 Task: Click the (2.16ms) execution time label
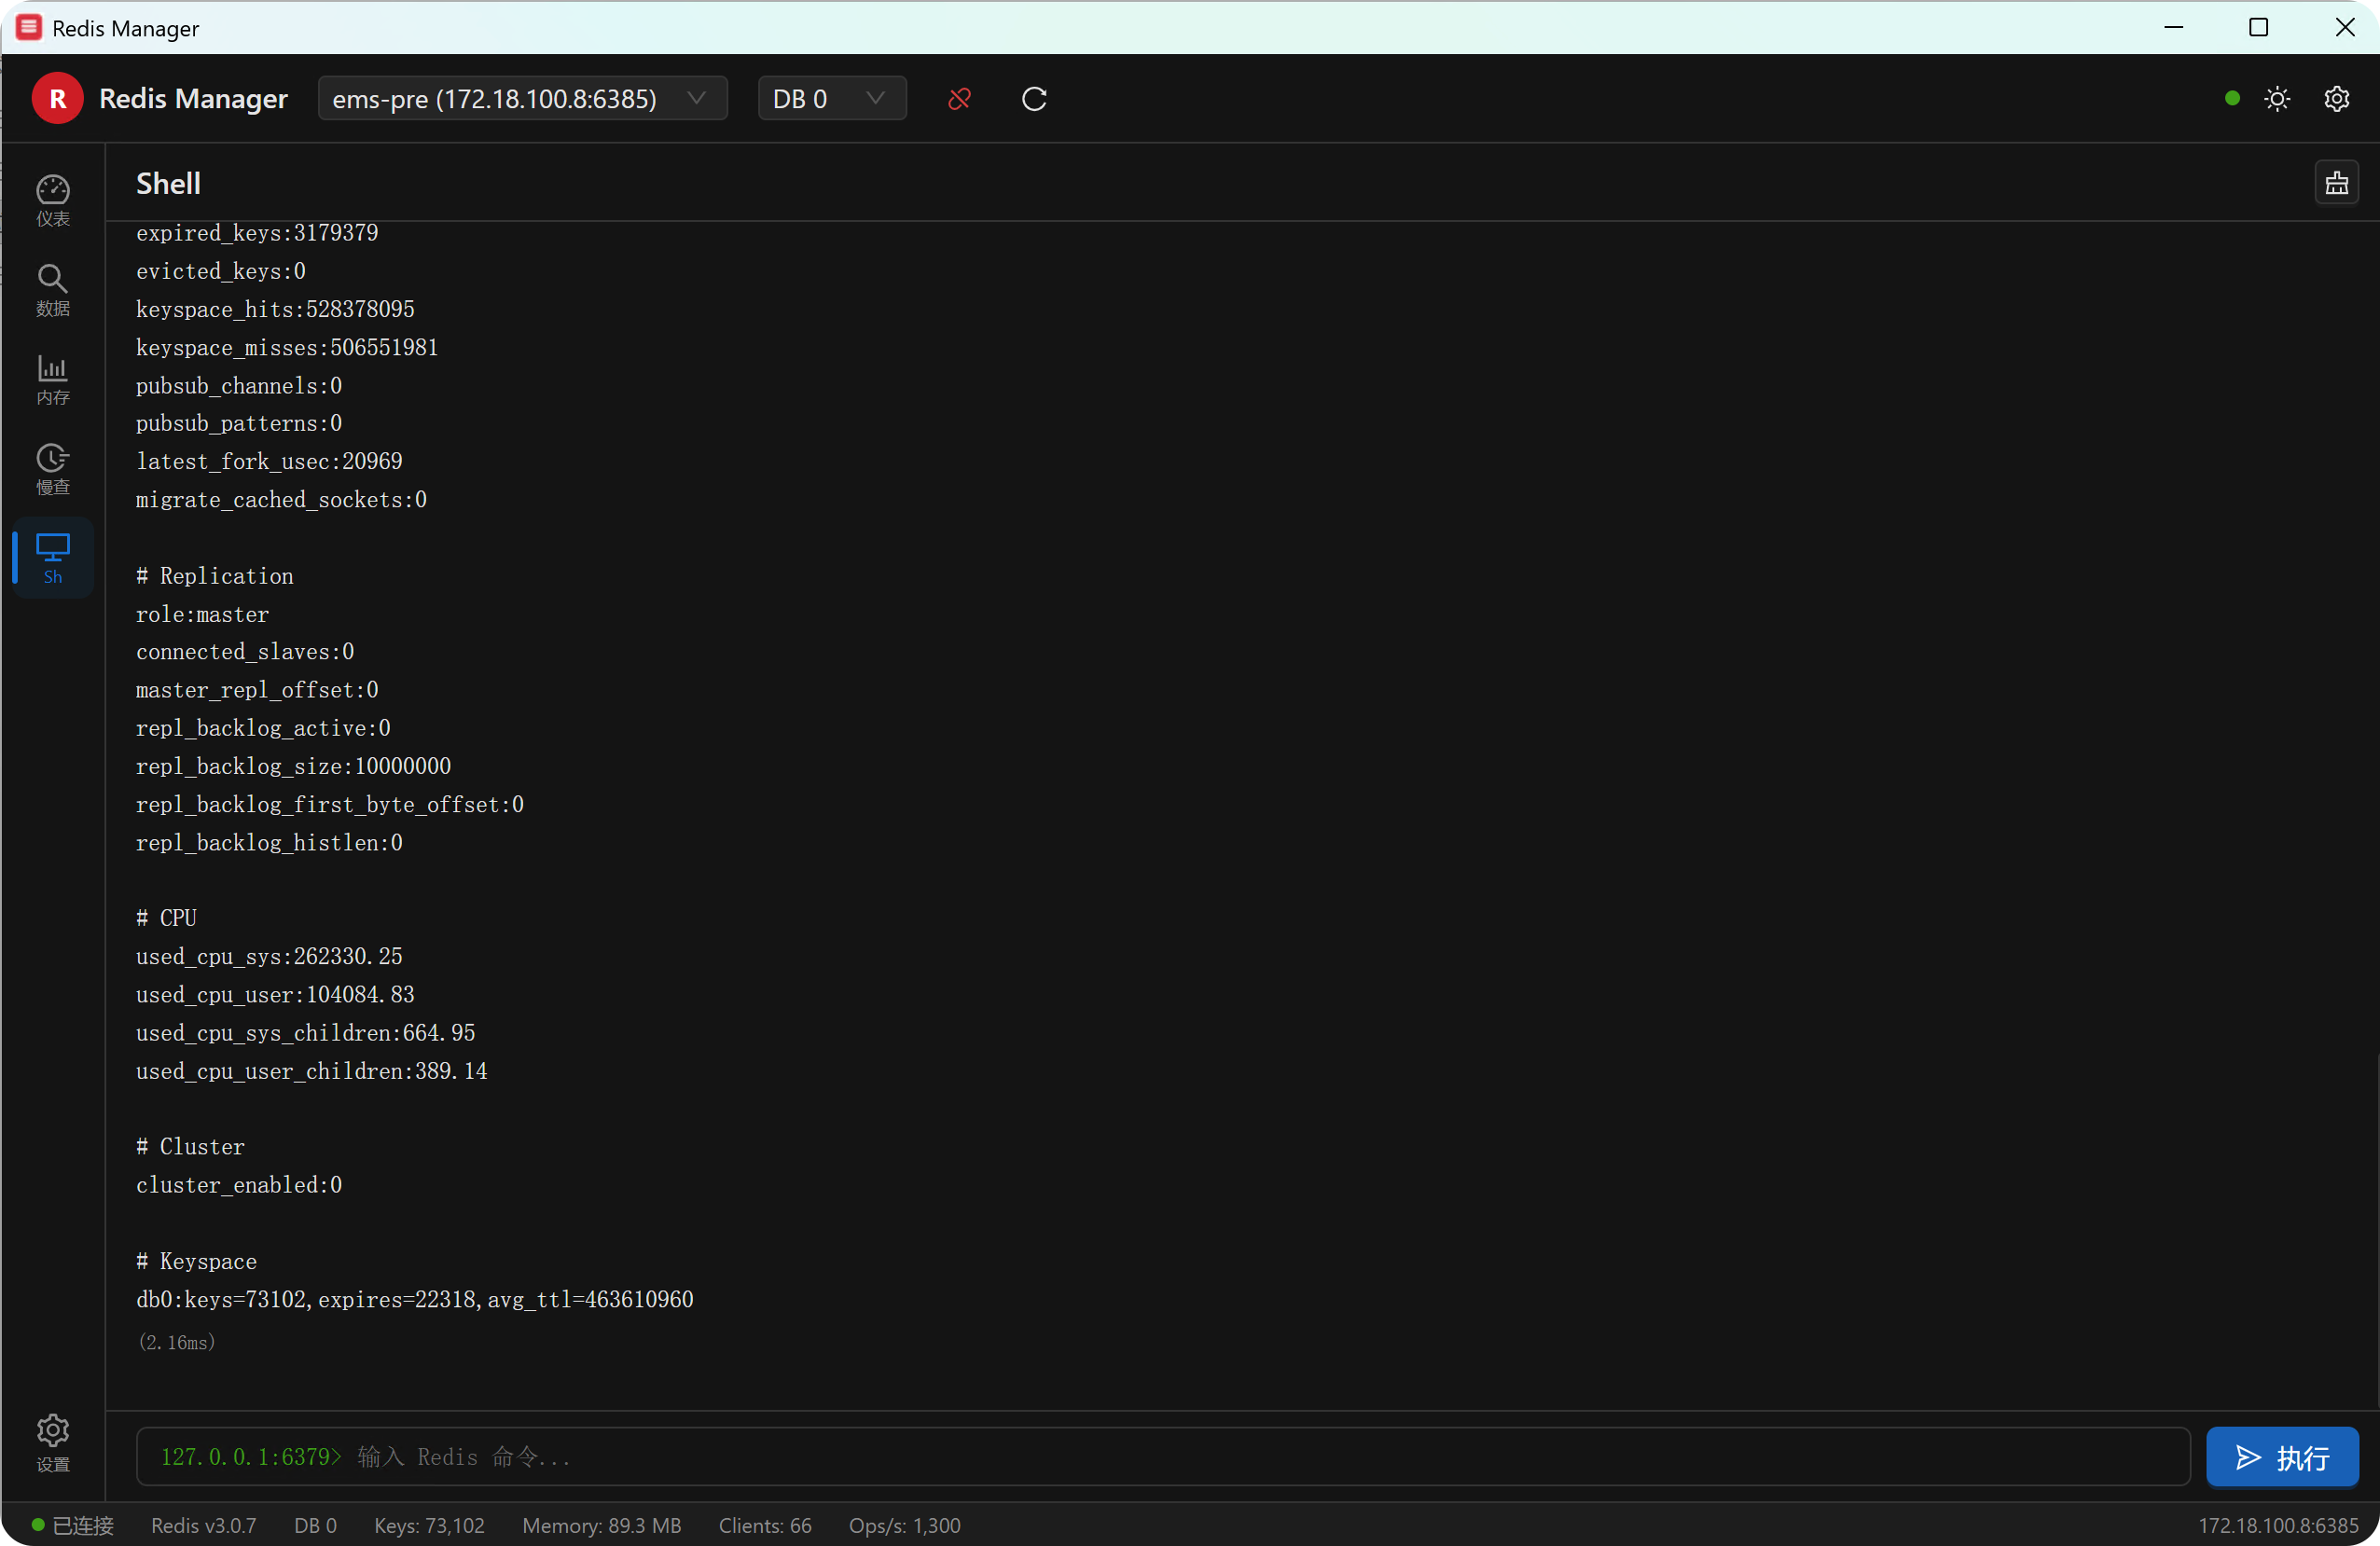pos(176,1343)
